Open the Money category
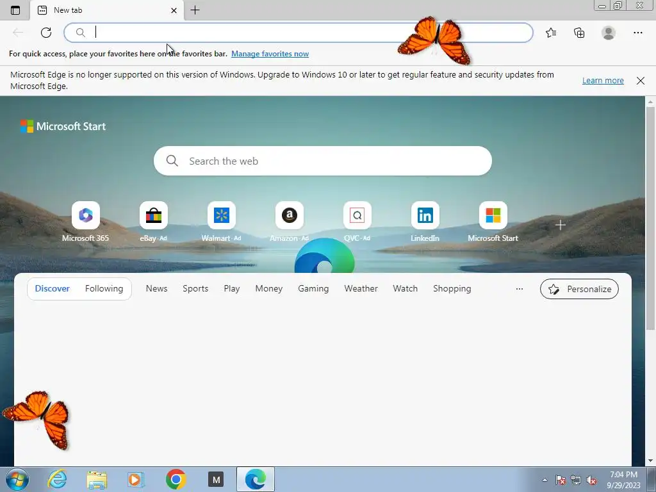Screen dimensions: 656x492 (x=269, y=288)
